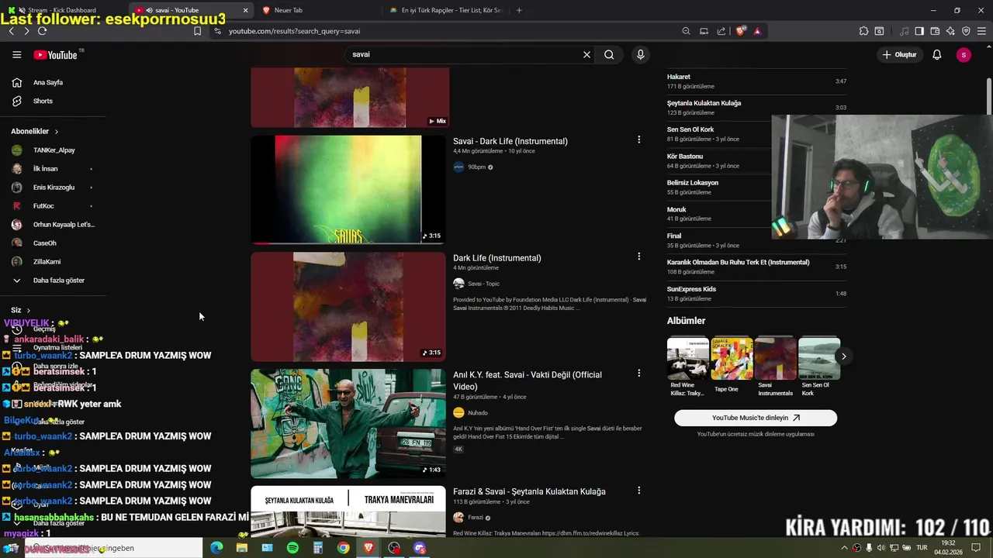Image resolution: width=993 pixels, height=558 pixels.
Task: Open a new browser tab
Action: [x=519, y=10]
